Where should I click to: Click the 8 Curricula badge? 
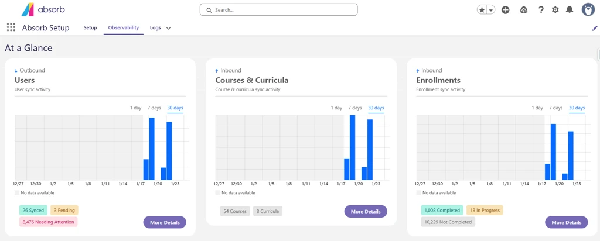pyautogui.click(x=268, y=211)
